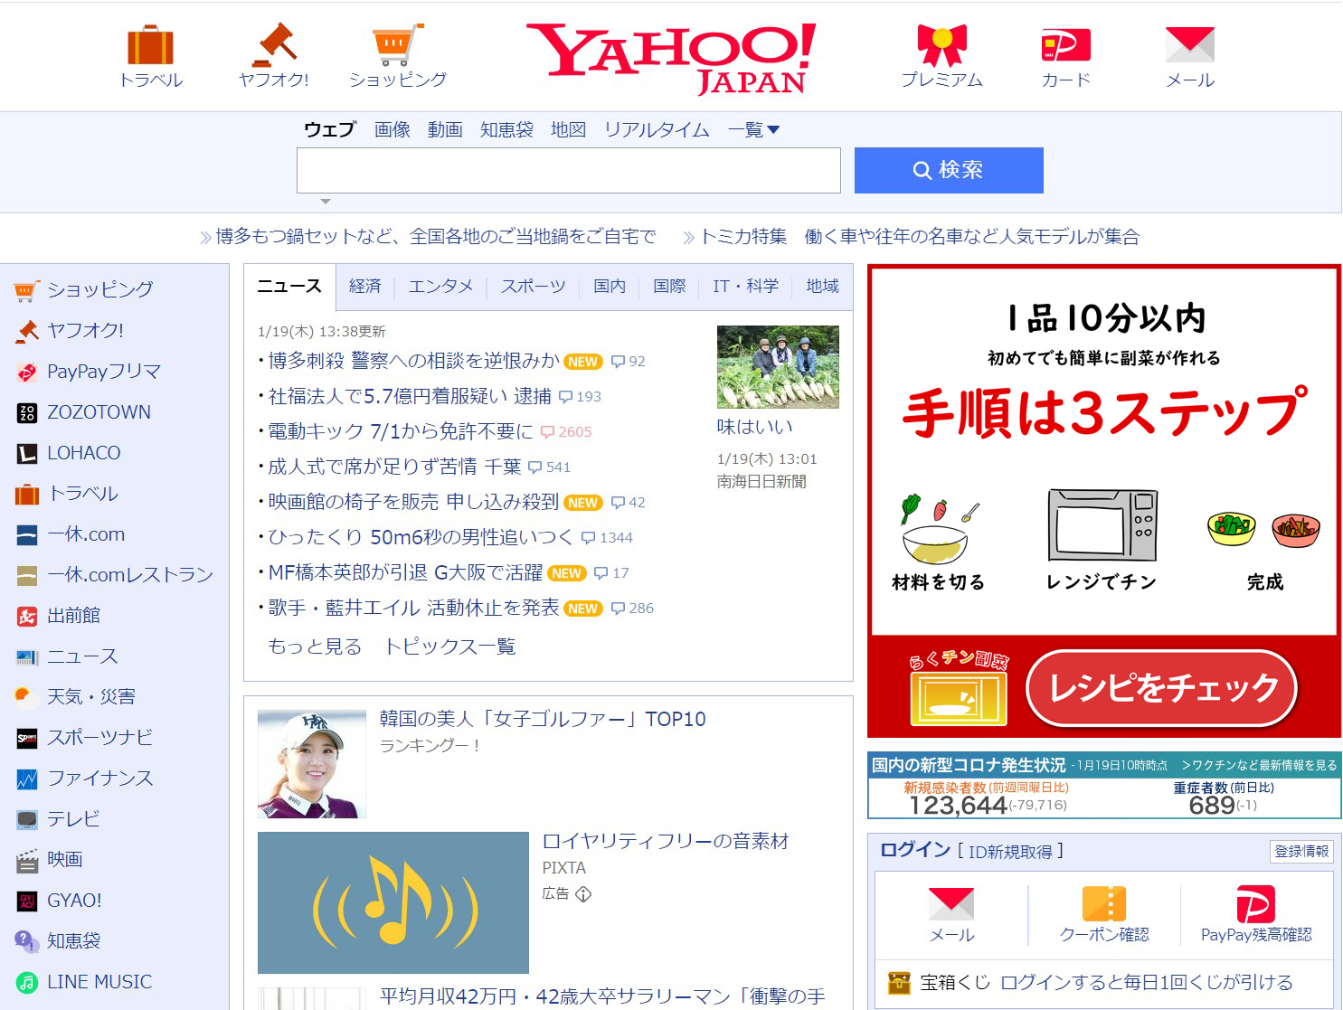Open LOHACO icon in sidebar
1343x1010 pixels.
tap(27, 453)
